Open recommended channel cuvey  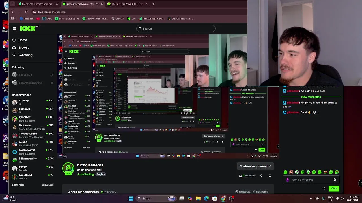coord(33,168)
